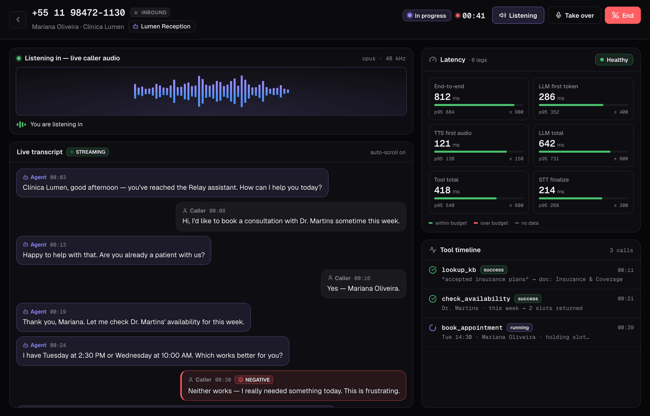Viewport: 650px width, 416px height.
Task: Click person icon on Caller 00:08 message
Action: 185,211
